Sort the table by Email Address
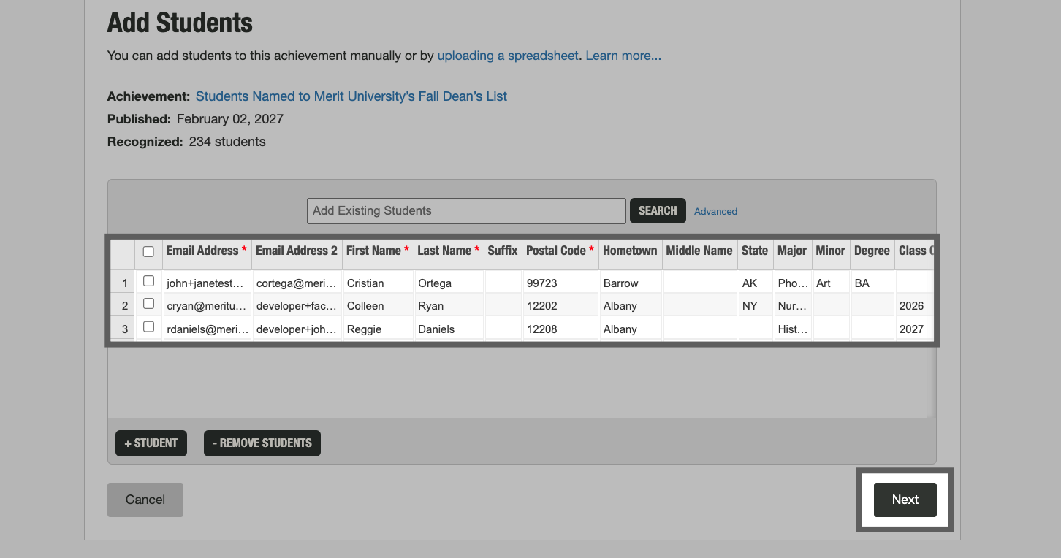The image size is (1061, 558). point(203,251)
